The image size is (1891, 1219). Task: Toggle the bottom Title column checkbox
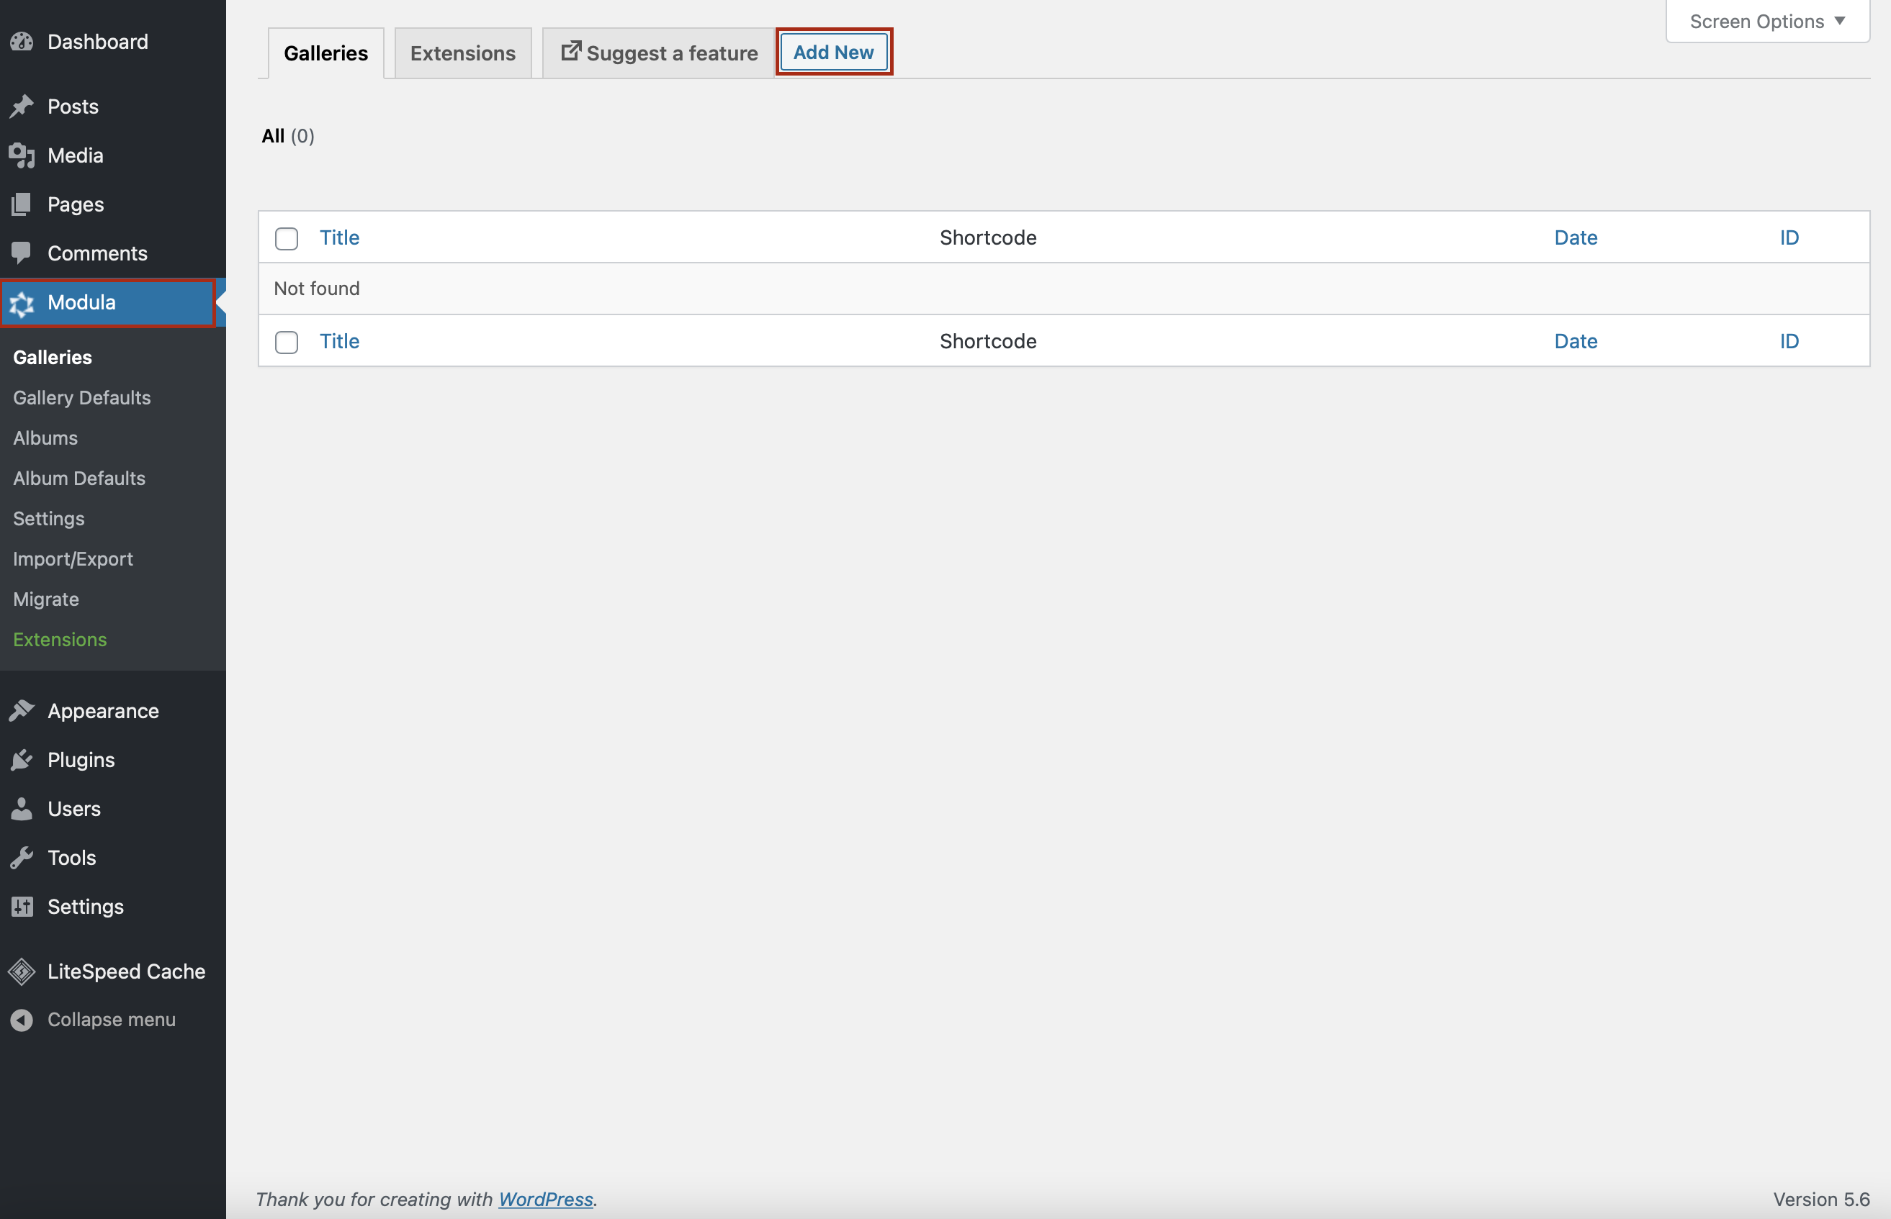tap(287, 340)
